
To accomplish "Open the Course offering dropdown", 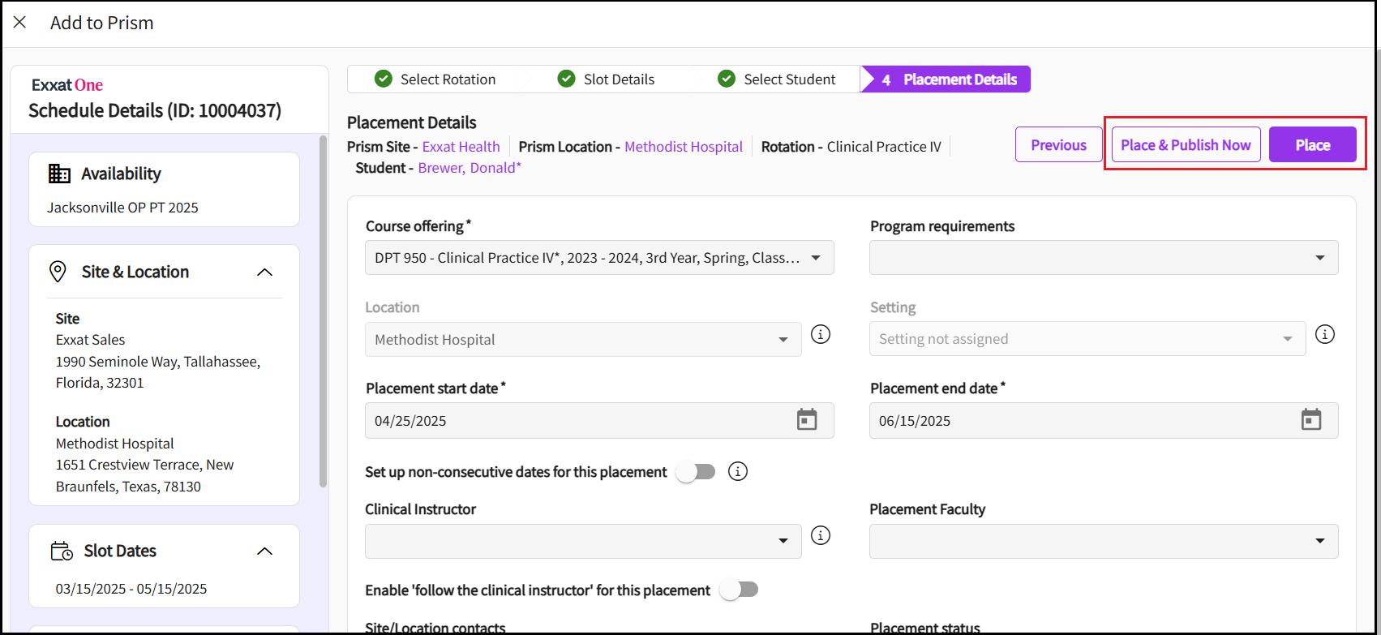I will 598,258.
